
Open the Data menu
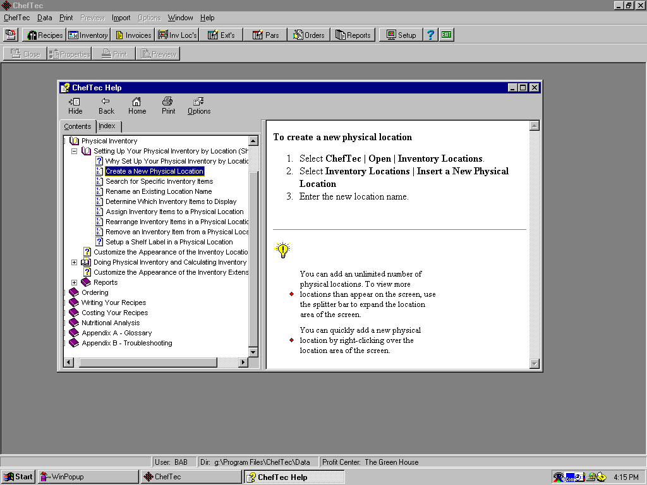click(x=45, y=18)
